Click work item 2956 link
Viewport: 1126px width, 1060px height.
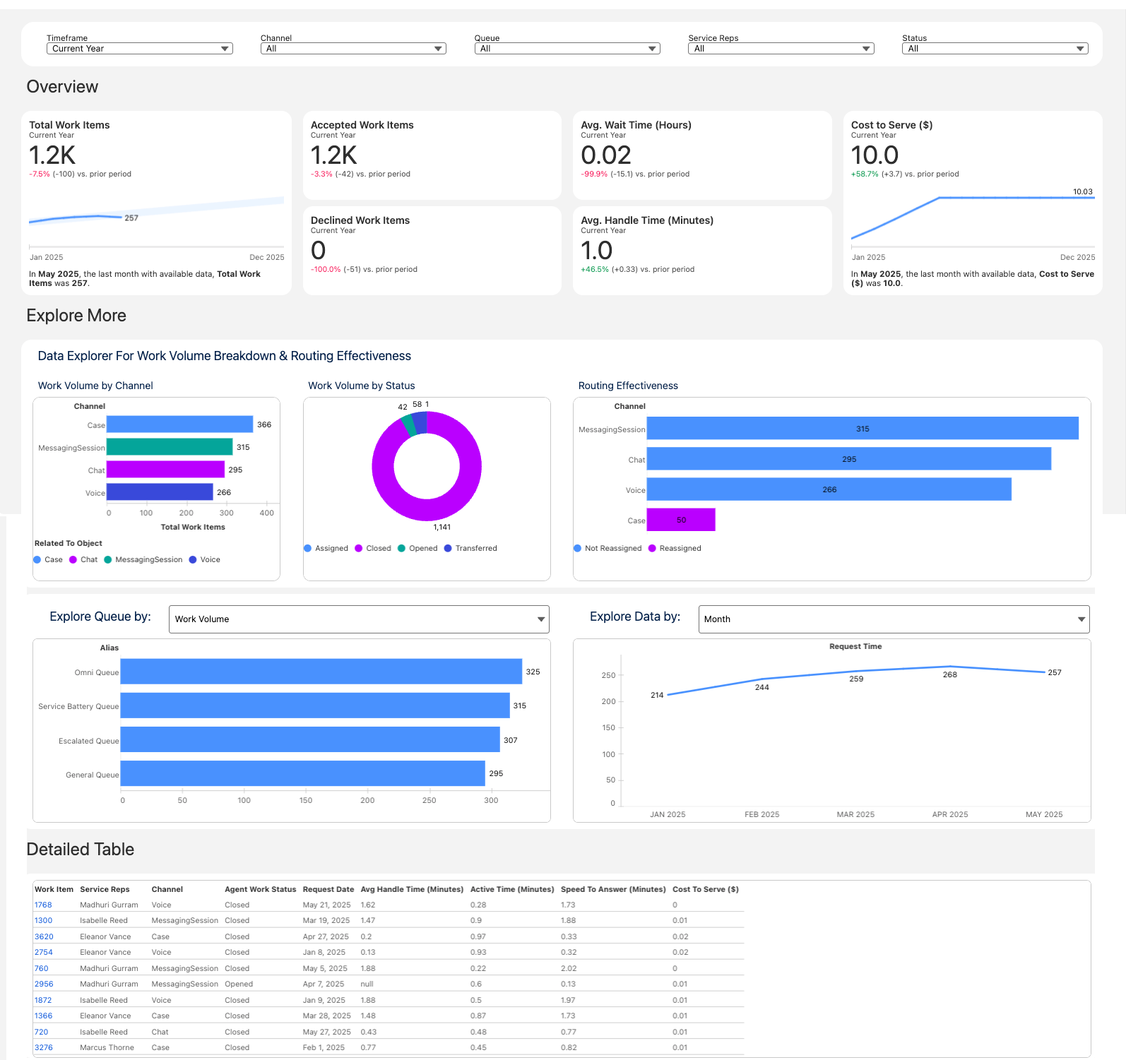click(x=44, y=984)
